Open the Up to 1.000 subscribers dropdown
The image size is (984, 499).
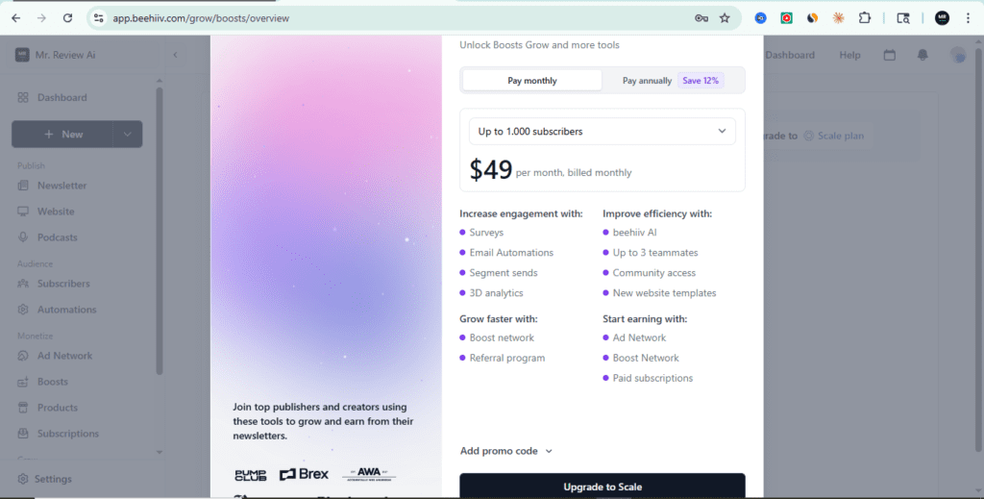[x=603, y=131]
